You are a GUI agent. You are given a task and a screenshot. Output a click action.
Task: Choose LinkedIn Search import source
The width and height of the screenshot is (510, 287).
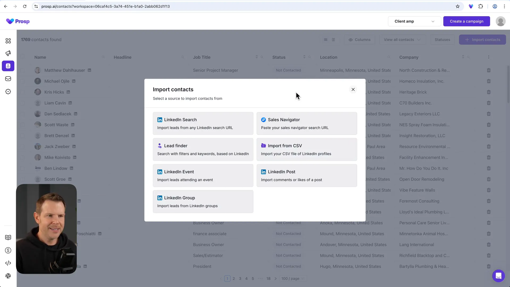coord(203,123)
